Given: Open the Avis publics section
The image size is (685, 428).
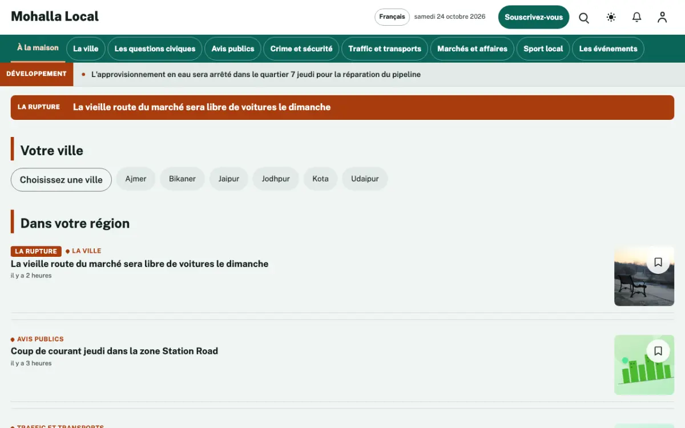Looking at the screenshot, I should coord(233,49).
